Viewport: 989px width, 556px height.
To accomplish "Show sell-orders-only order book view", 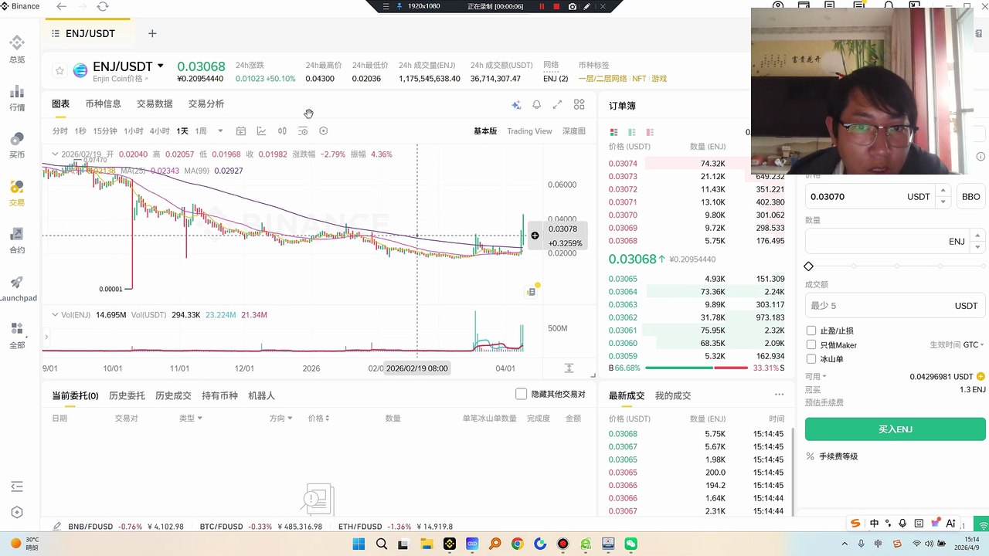I will coord(650,132).
